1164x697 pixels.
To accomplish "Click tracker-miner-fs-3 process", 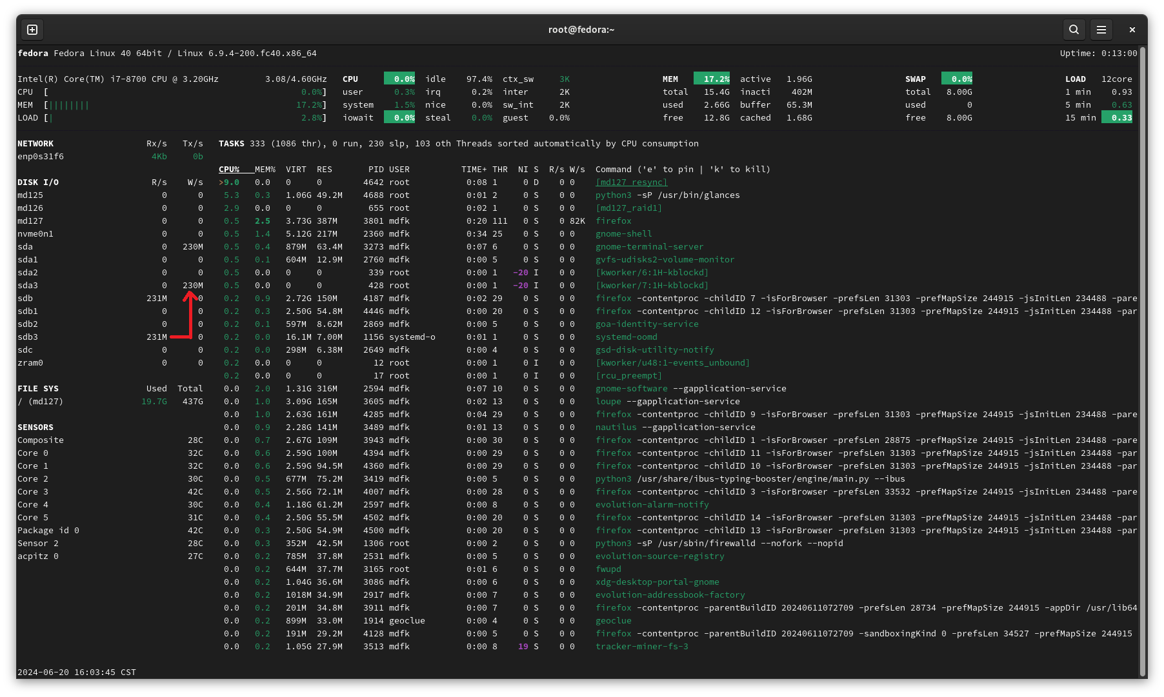I will point(641,647).
